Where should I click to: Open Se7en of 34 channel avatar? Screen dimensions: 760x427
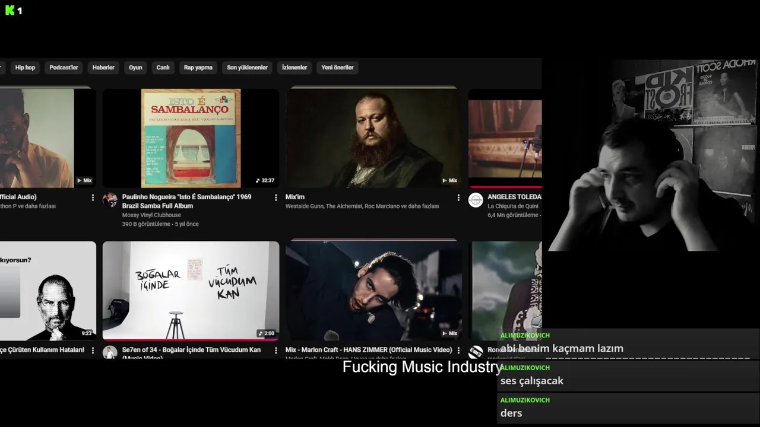coord(110,352)
